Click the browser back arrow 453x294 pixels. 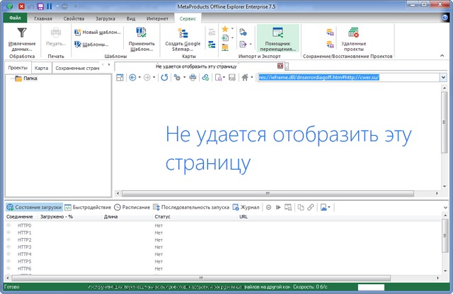(133, 78)
